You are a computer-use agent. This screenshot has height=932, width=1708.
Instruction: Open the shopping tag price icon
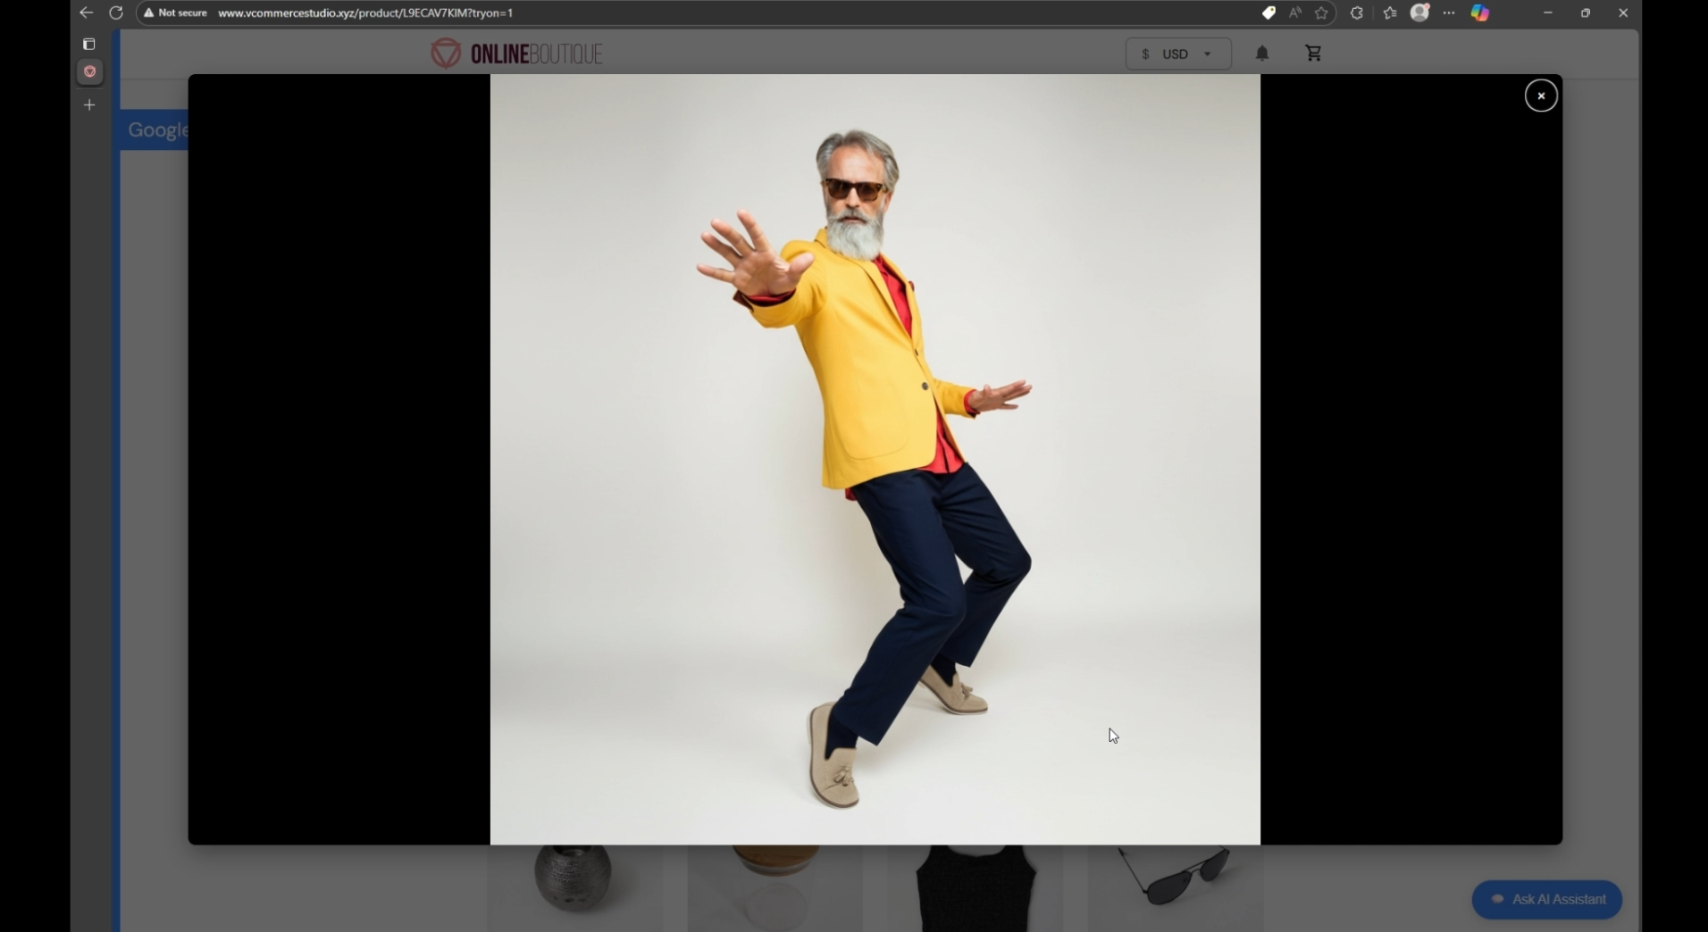(x=1268, y=12)
